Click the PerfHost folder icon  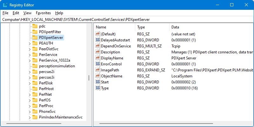[35, 89]
